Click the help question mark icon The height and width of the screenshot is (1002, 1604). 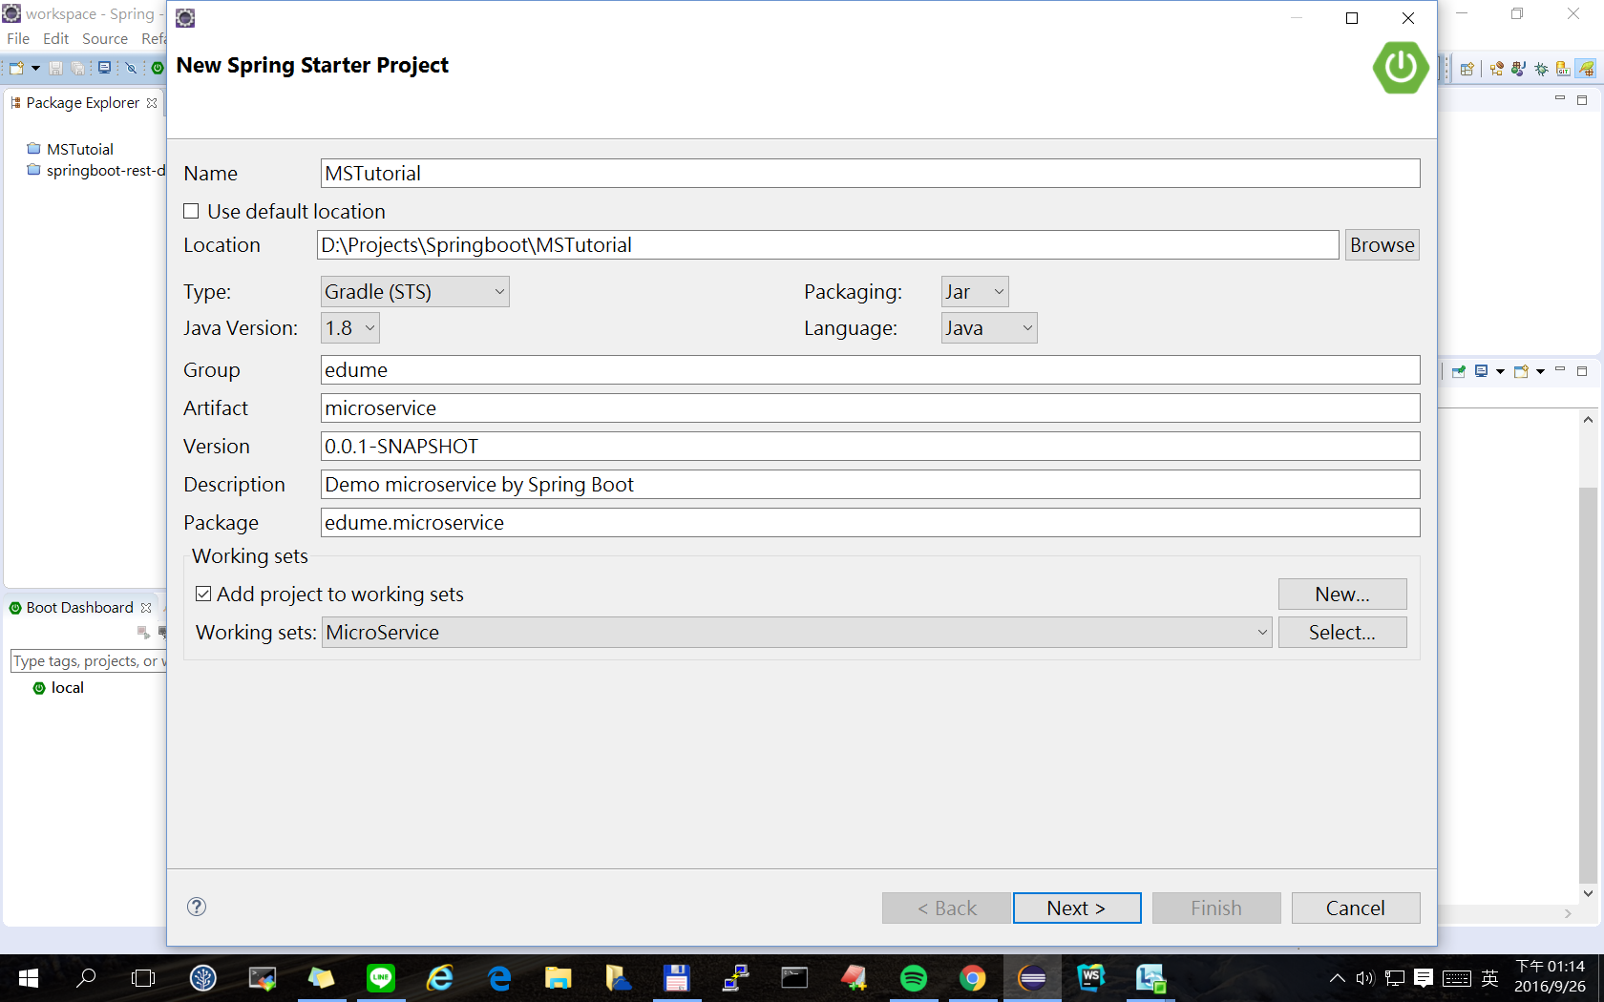pyautogui.click(x=197, y=907)
